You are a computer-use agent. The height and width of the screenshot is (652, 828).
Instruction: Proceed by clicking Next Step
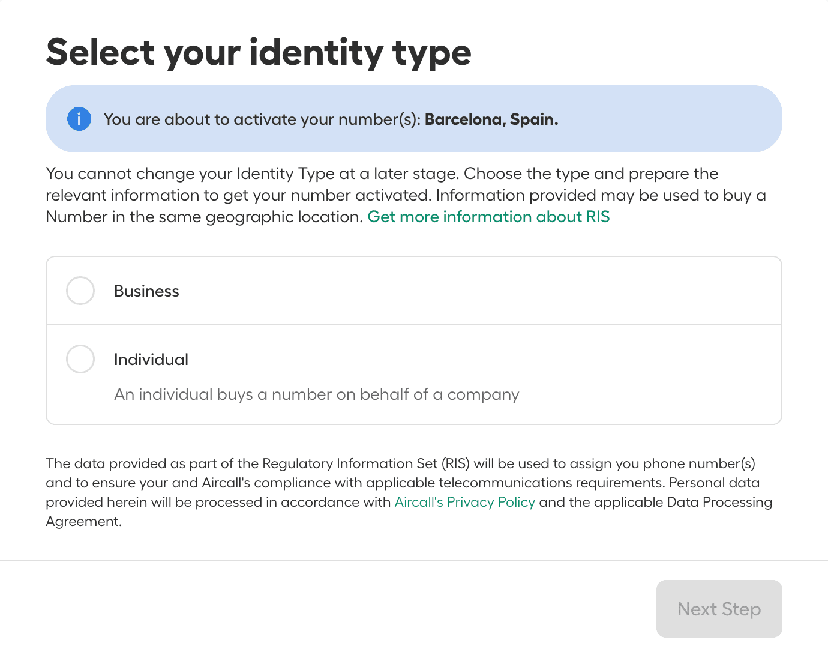[x=718, y=609]
